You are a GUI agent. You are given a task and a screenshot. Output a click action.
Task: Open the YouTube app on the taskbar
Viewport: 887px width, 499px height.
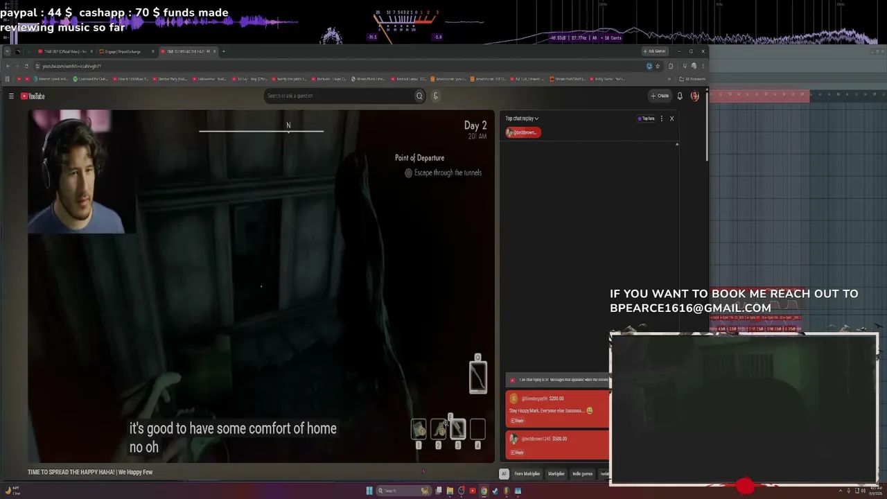(x=473, y=491)
